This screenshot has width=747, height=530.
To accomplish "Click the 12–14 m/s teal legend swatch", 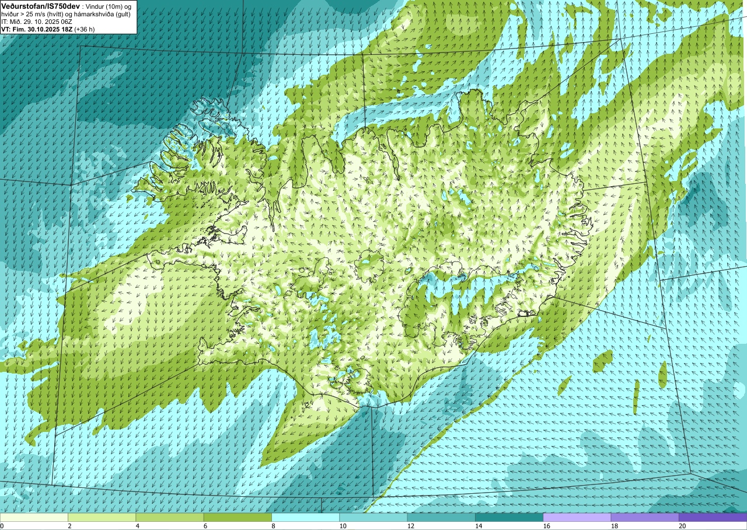I will coord(441,517).
